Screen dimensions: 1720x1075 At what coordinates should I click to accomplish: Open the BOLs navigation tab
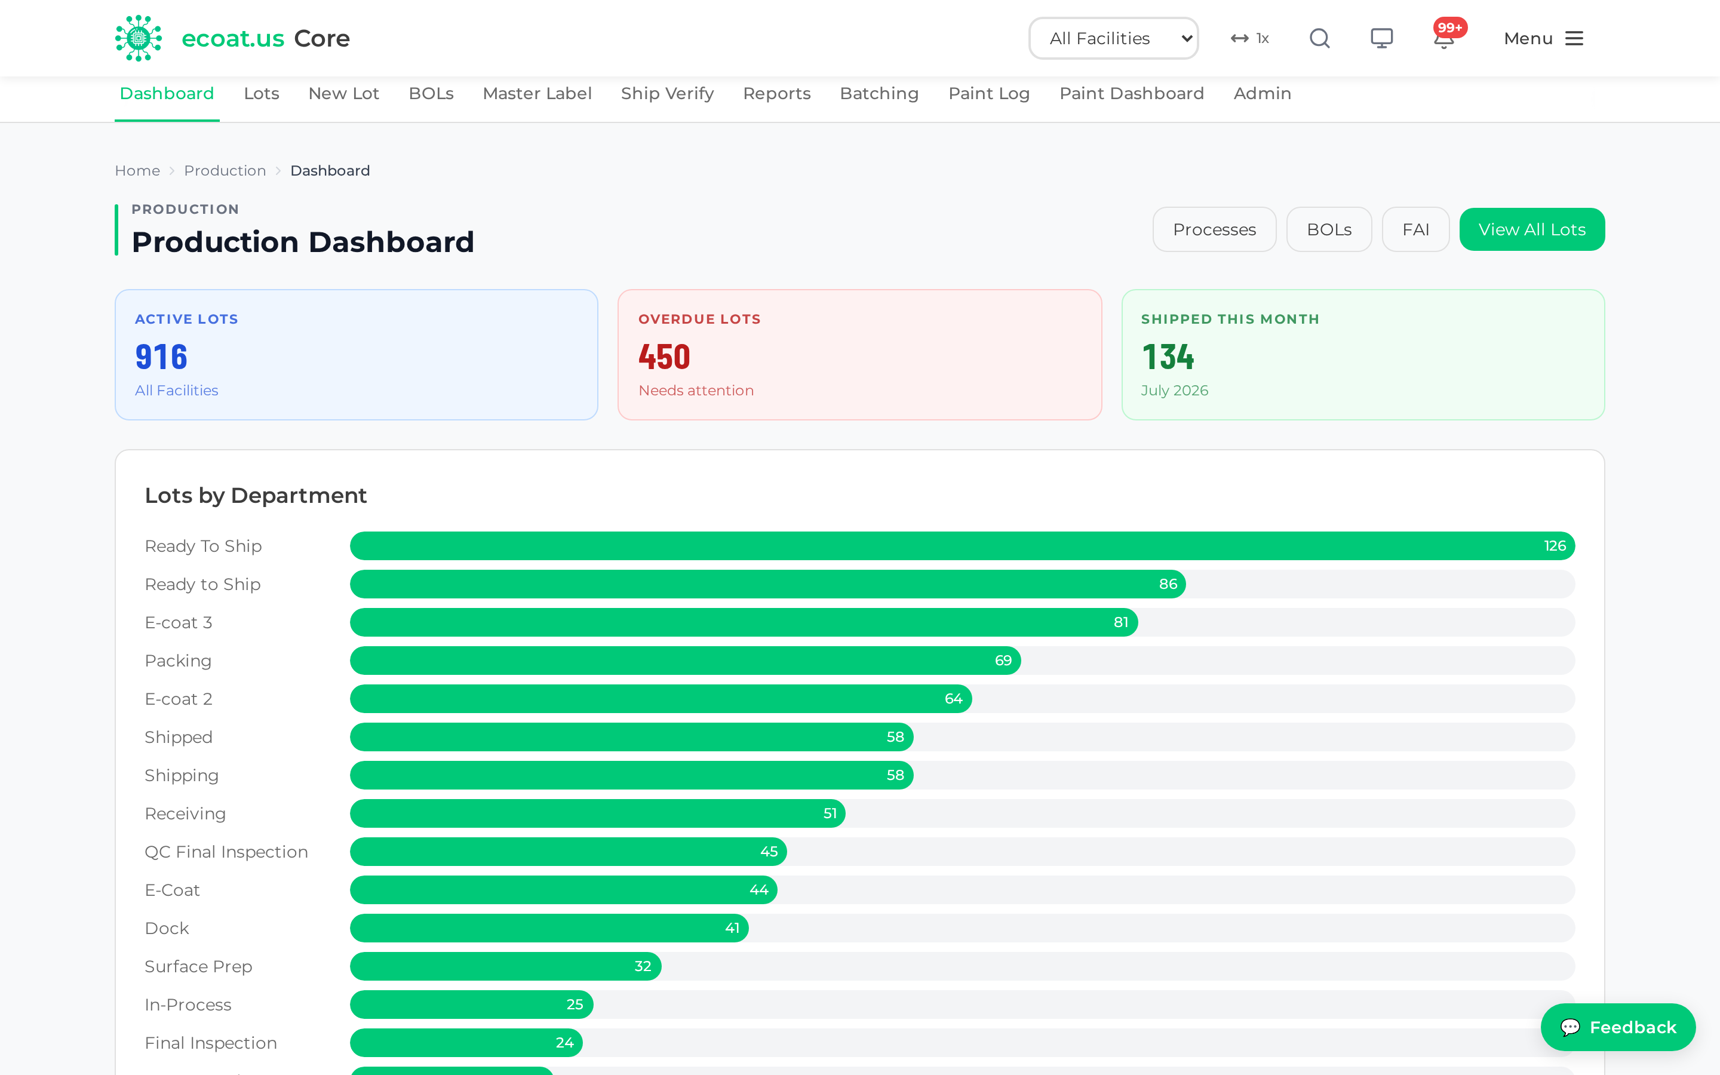[x=431, y=94]
